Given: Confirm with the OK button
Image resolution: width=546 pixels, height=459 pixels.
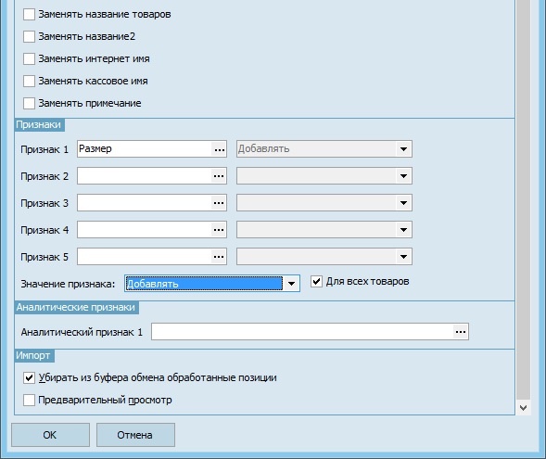Looking at the screenshot, I should point(50,435).
